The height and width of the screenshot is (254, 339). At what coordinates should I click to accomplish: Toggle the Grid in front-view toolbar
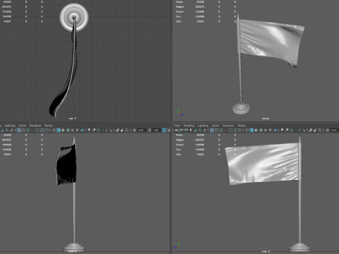(19, 130)
